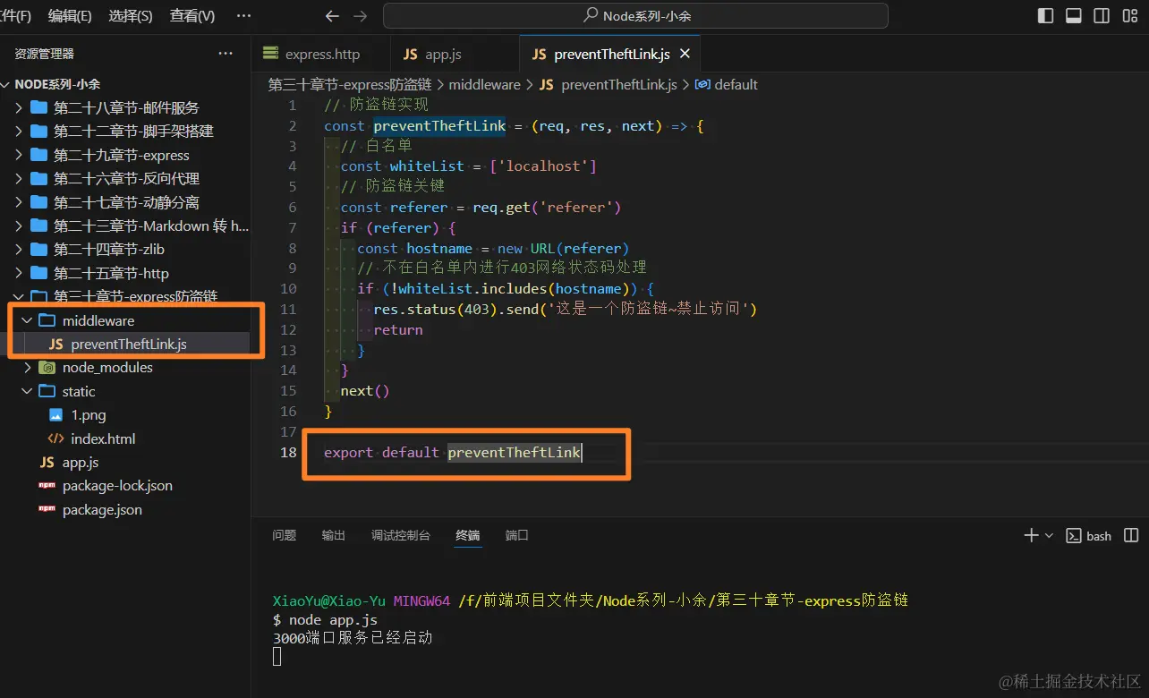Click the JS icon on app.js tab
This screenshot has height=698, width=1149.
(411, 54)
